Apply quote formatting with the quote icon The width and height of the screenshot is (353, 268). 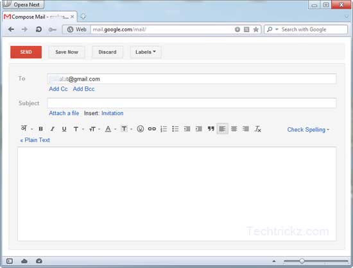click(211, 129)
